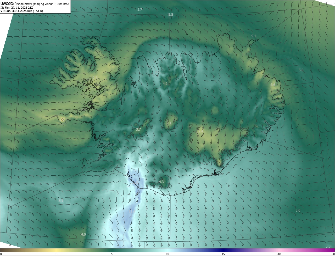Click the '2.6' value label in East Iceland
Viewport: 335px width, 256px height.
[273, 85]
